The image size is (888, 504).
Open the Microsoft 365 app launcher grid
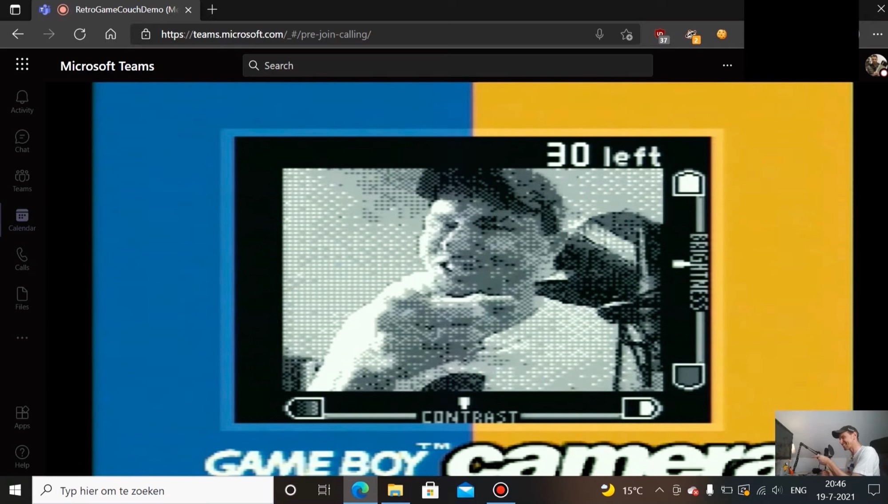click(x=22, y=64)
